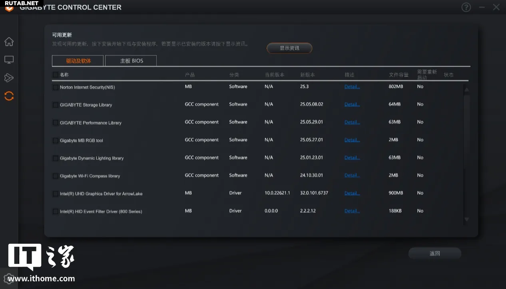This screenshot has width=506, height=289.
Task: Click the 产品 column header
Action: 190,75
